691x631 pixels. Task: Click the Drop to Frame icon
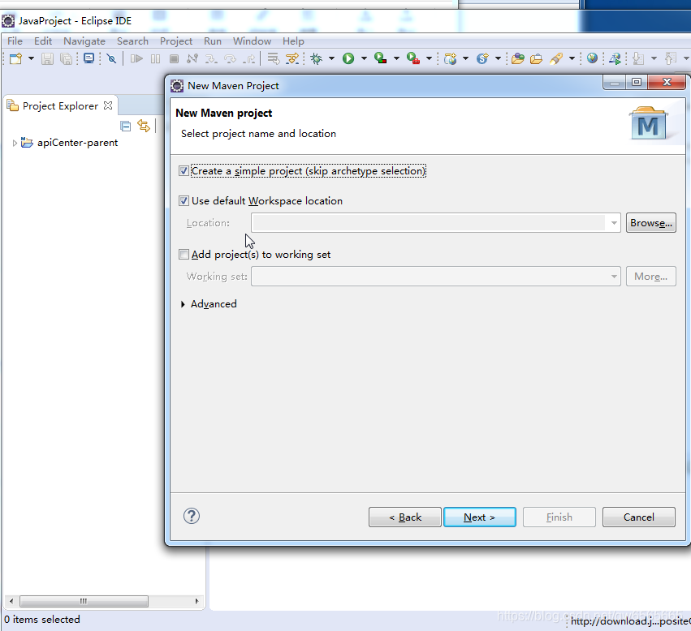273,58
